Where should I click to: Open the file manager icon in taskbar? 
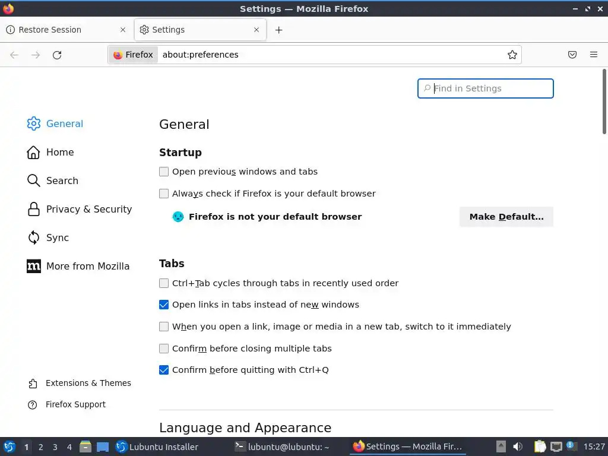click(x=85, y=447)
